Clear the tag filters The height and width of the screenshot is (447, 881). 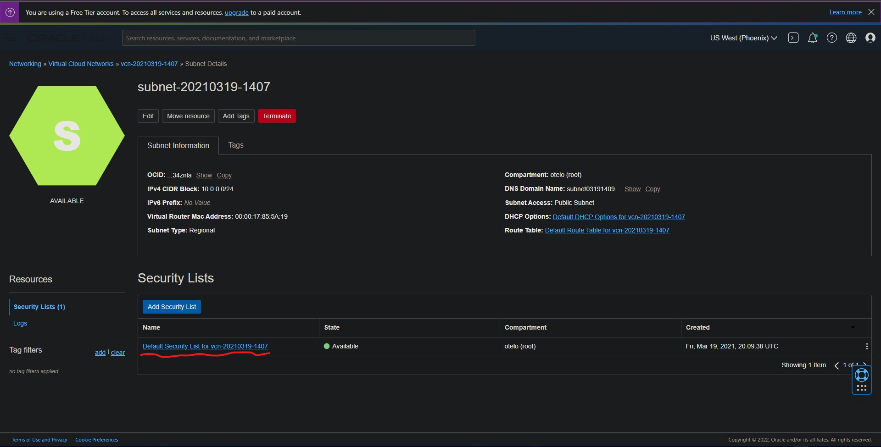pyautogui.click(x=118, y=353)
